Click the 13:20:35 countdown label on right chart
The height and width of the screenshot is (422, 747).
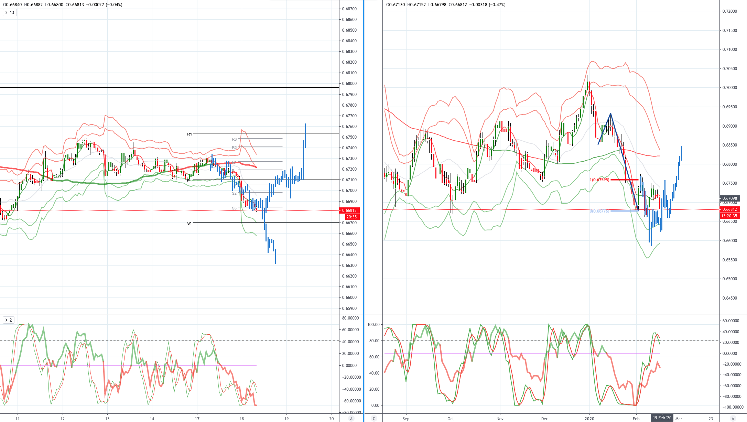coord(729,216)
